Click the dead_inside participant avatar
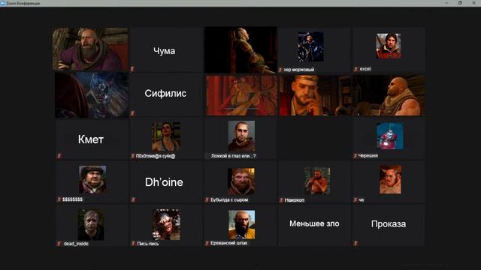This screenshot has height=270, width=481. click(91, 225)
